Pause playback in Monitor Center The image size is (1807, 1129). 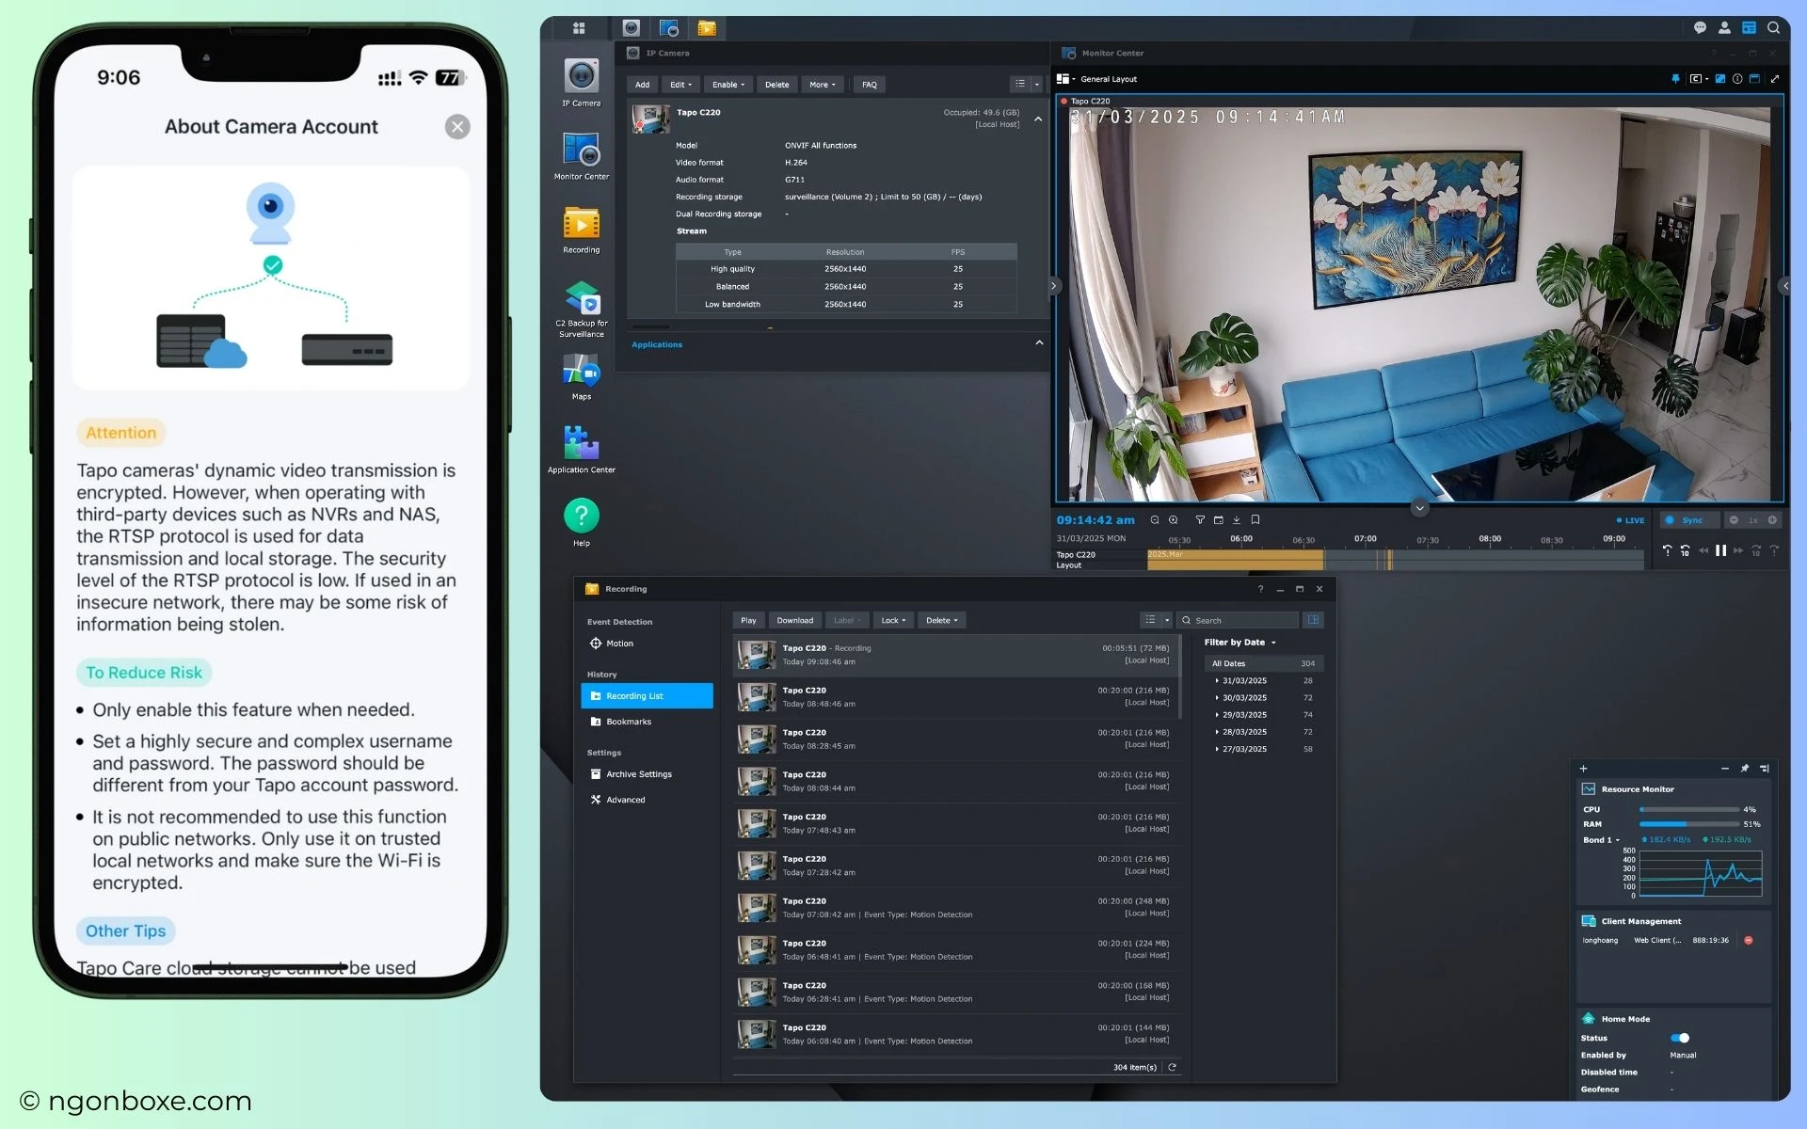pyautogui.click(x=1720, y=550)
